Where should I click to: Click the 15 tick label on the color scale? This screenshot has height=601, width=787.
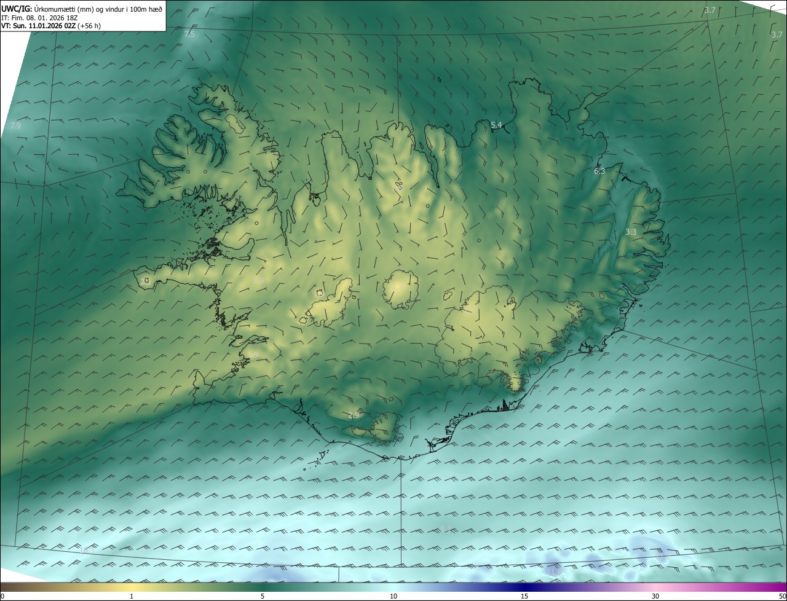[x=524, y=596]
